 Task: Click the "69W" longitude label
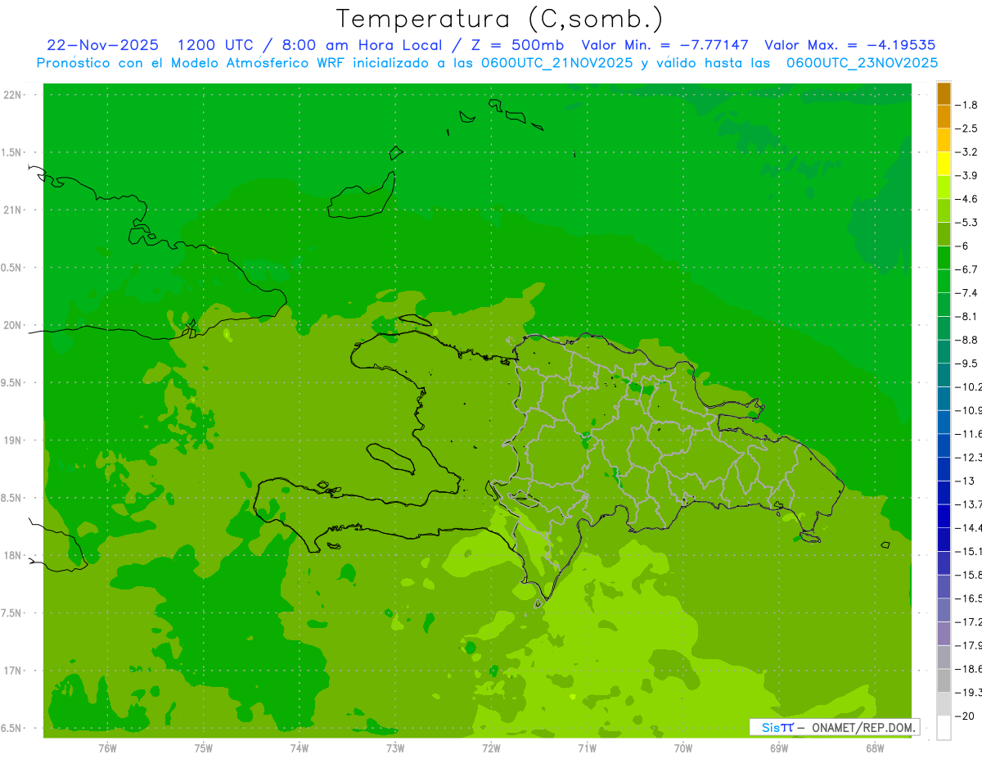coord(779,748)
